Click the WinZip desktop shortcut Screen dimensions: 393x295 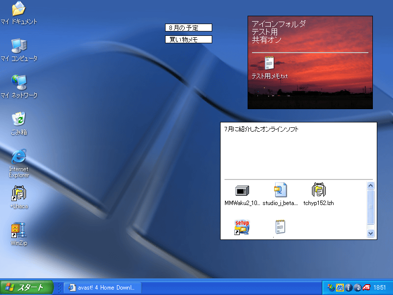19,230
